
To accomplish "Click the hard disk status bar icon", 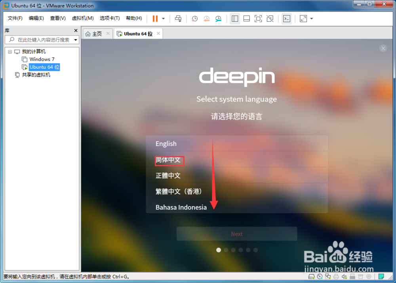I will [311, 277].
